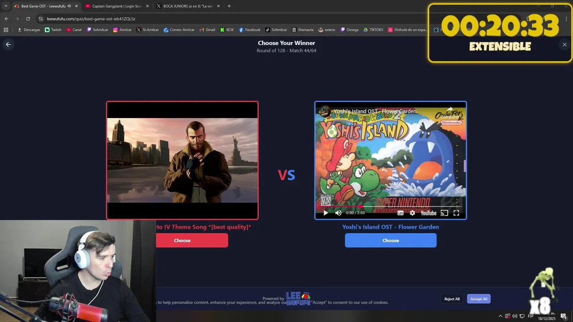The height and width of the screenshot is (322, 573).
Task: Open the X Sr.Amilcar bookmark
Action: 148,30
